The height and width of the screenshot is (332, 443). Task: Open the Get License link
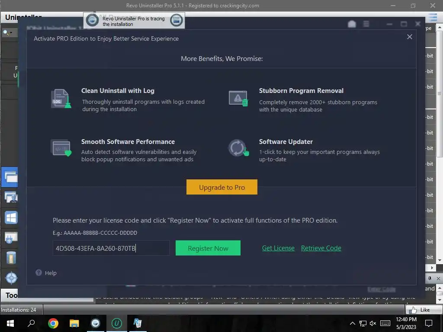(278, 248)
